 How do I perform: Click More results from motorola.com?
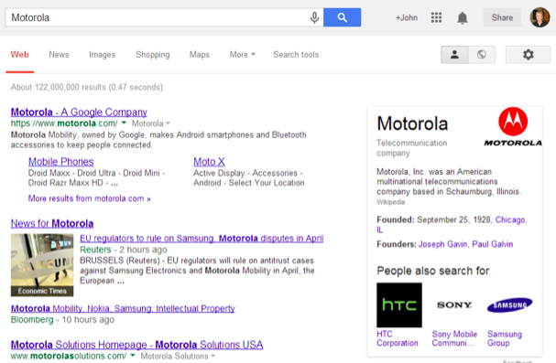coord(90,198)
